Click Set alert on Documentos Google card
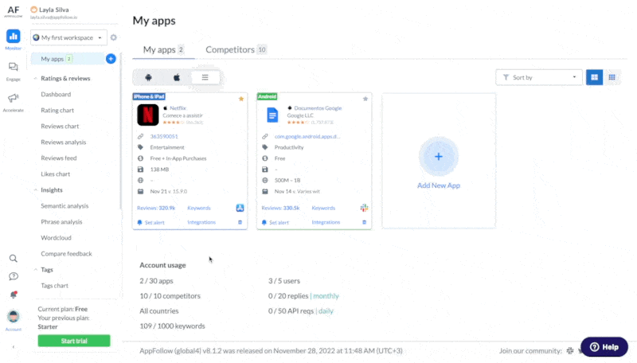This screenshot has height=363, width=637. (276, 223)
